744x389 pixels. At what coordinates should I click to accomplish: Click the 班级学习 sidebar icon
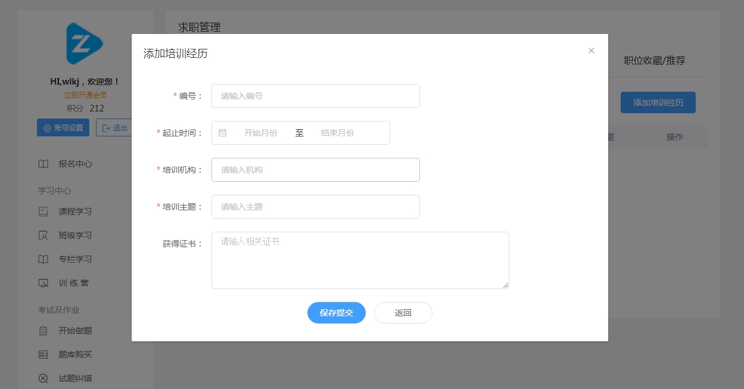[43, 235]
